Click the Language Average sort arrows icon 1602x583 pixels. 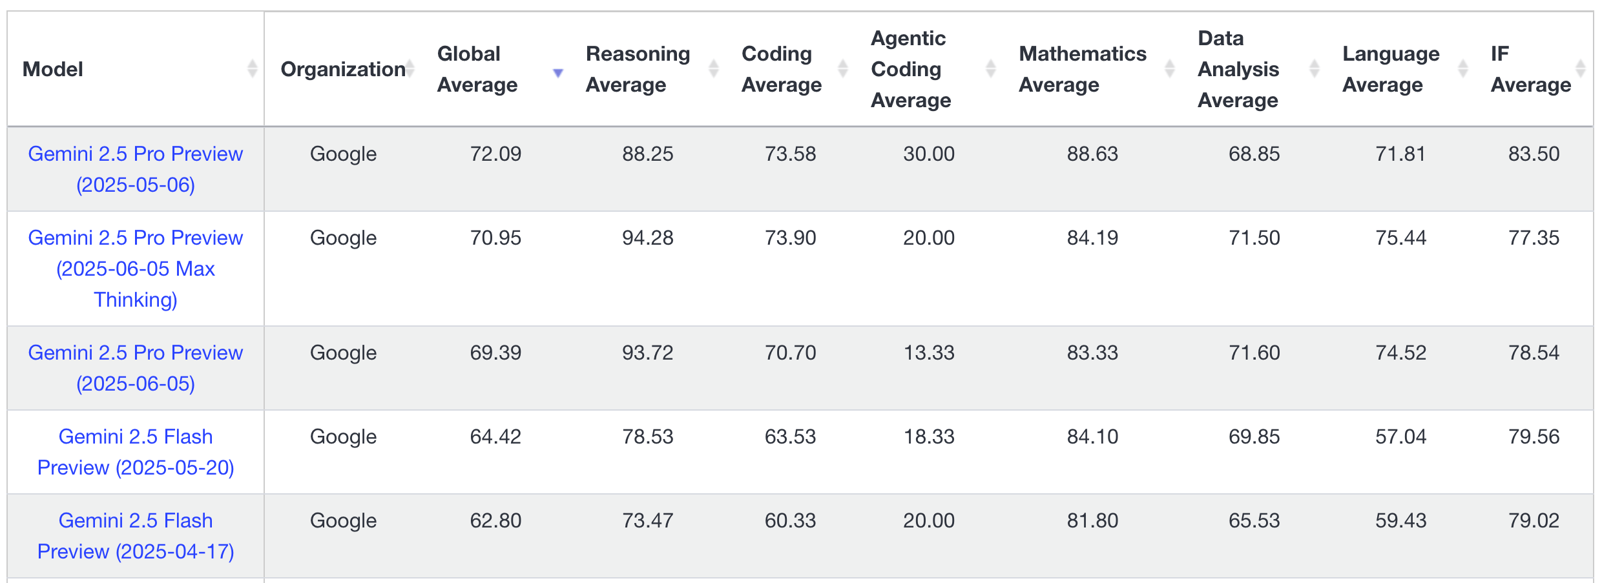(1463, 68)
